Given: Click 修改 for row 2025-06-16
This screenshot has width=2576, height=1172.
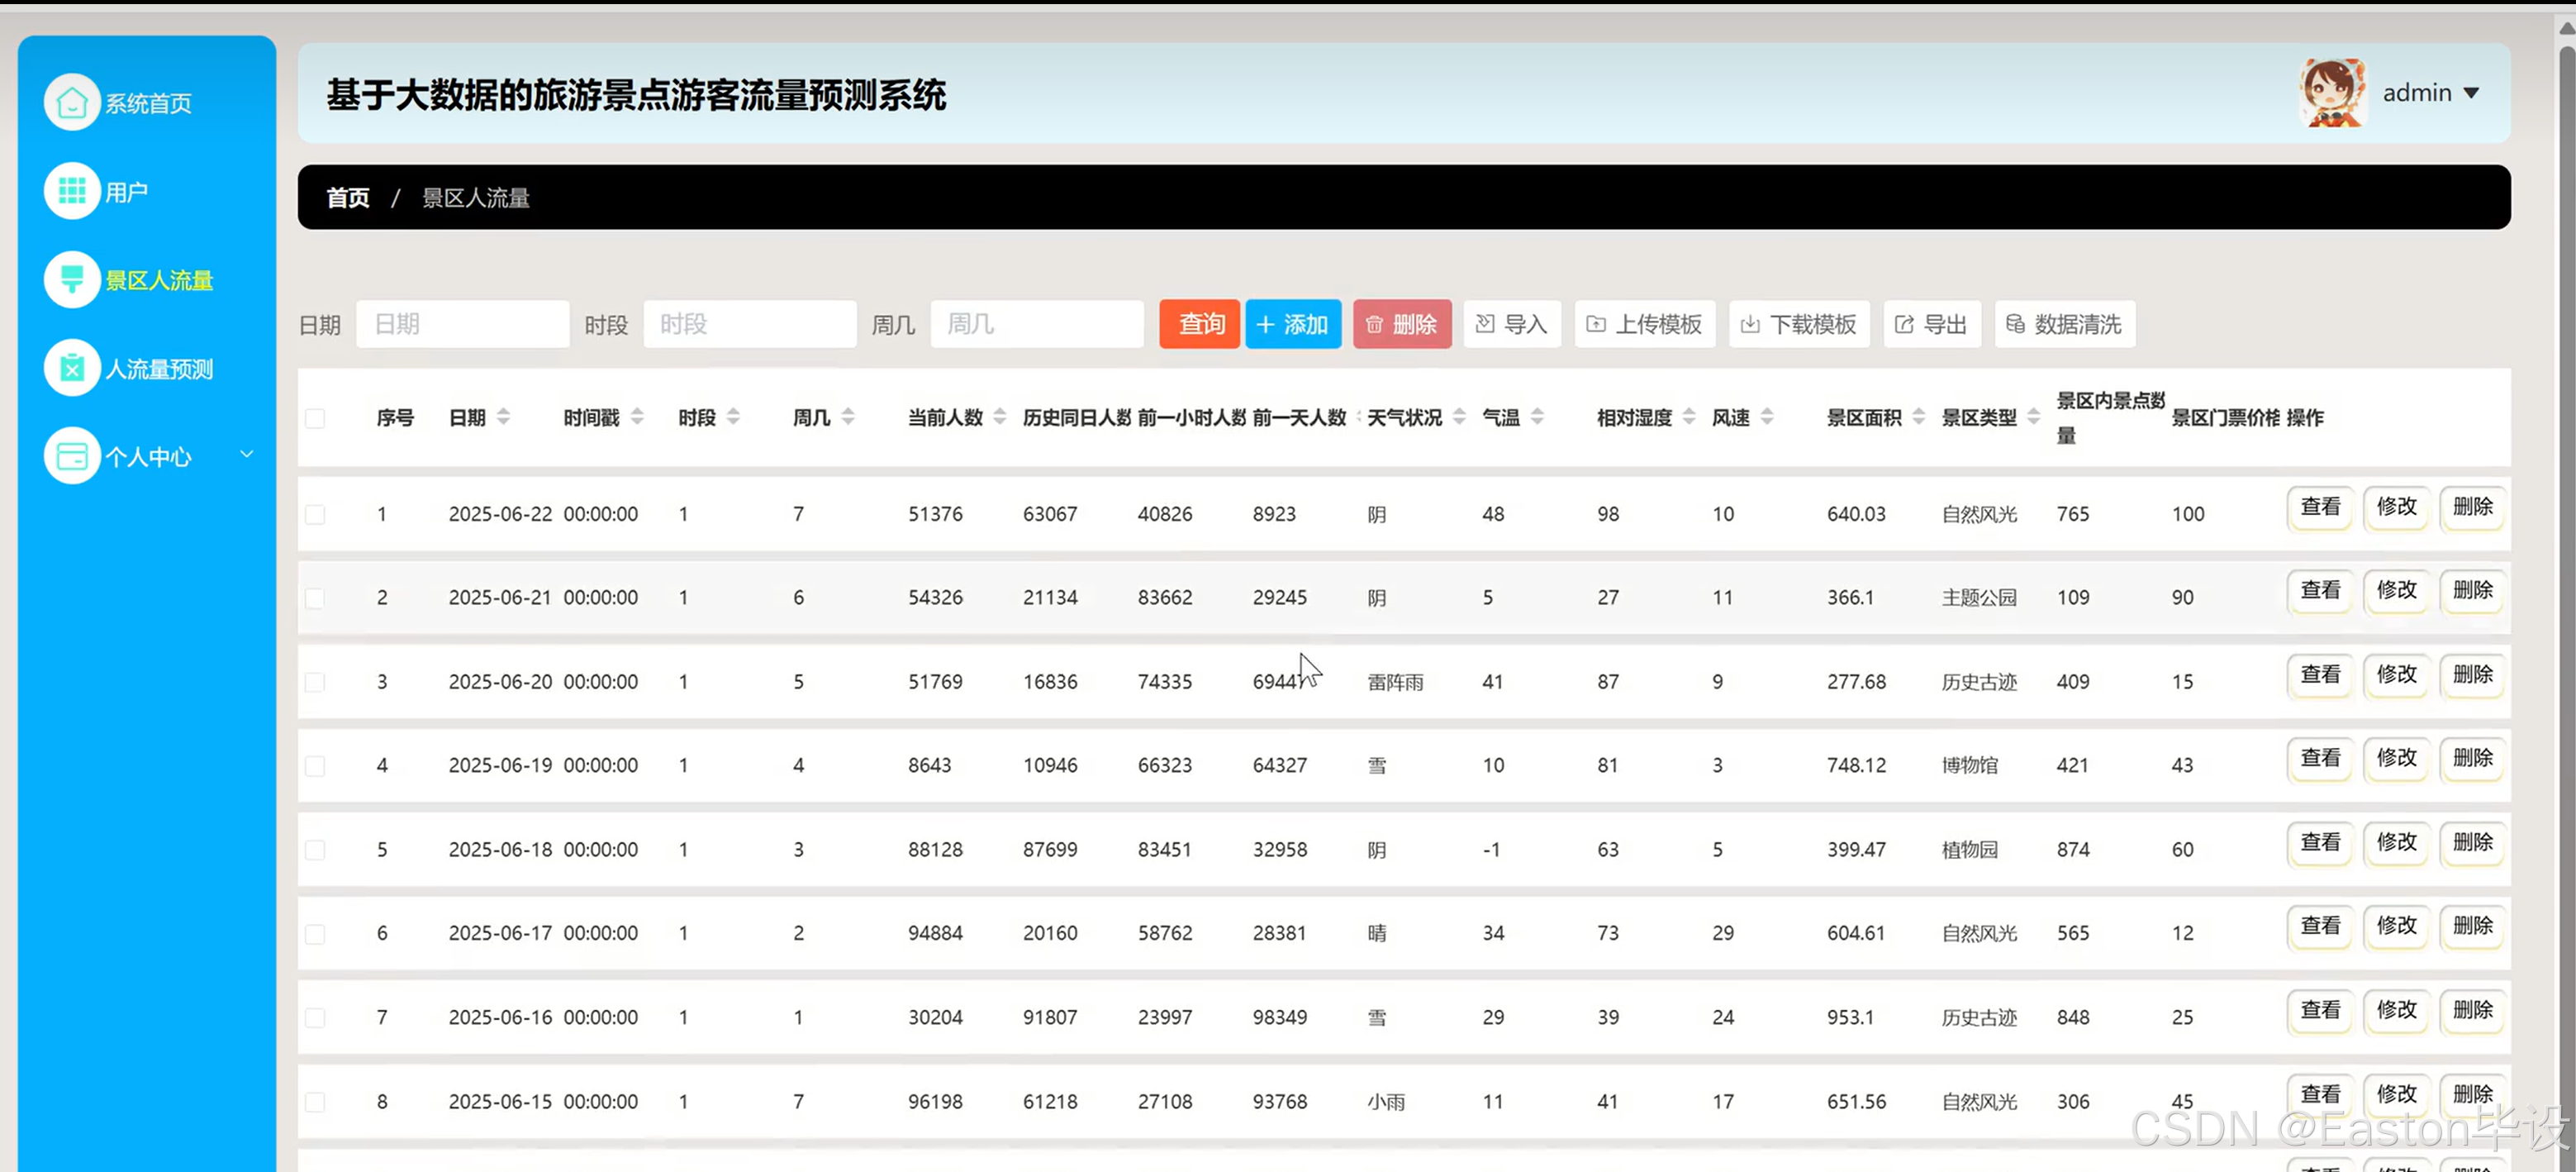Looking at the screenshot, I should point(2396,1010).
